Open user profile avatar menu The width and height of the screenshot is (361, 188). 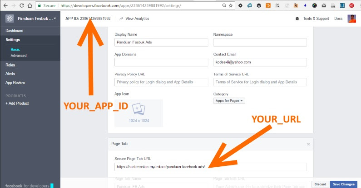[x=351, y=19]
